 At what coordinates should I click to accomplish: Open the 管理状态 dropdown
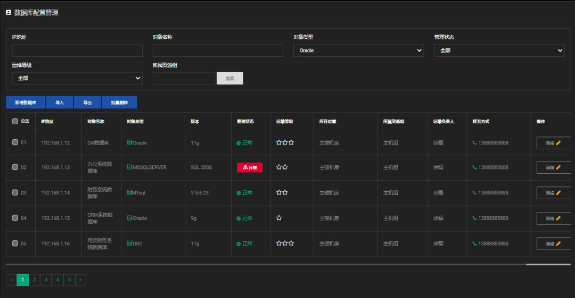tap(499, 50)
